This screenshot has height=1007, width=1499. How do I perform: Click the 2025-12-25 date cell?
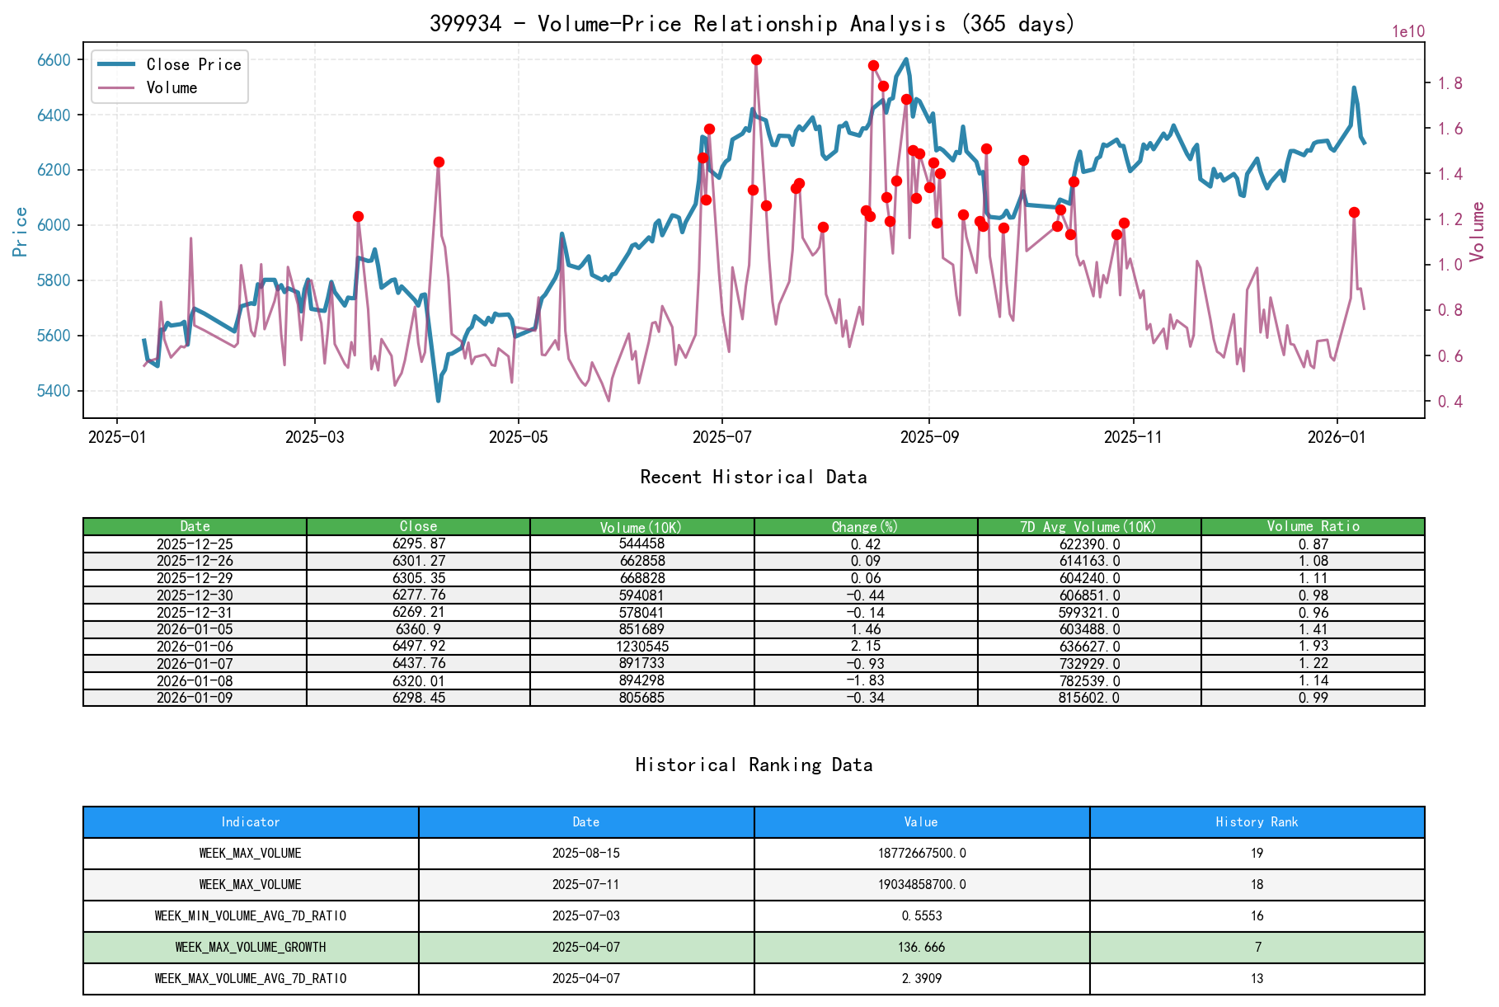coord(195,543)
